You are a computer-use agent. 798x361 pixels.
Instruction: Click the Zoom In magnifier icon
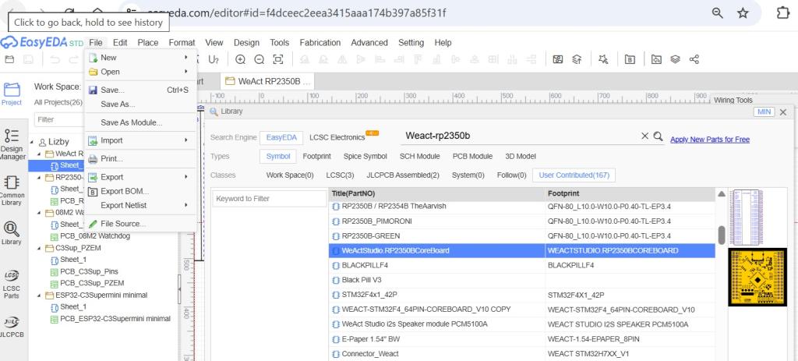coord(240,59)
